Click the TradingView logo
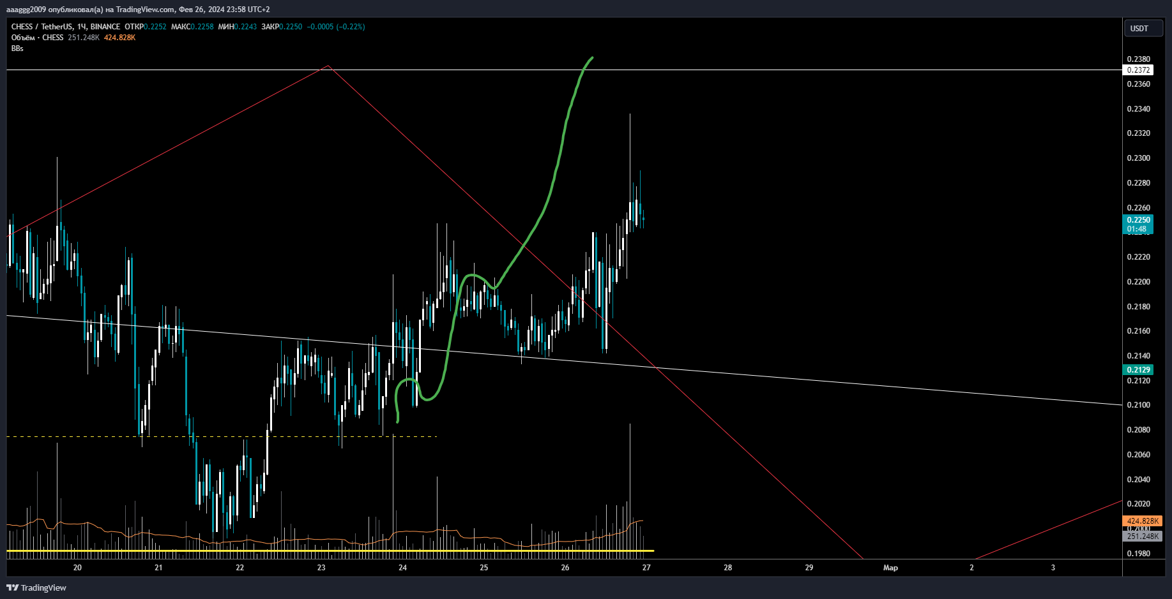1172x599 pixels. click(x=36, y=588)
